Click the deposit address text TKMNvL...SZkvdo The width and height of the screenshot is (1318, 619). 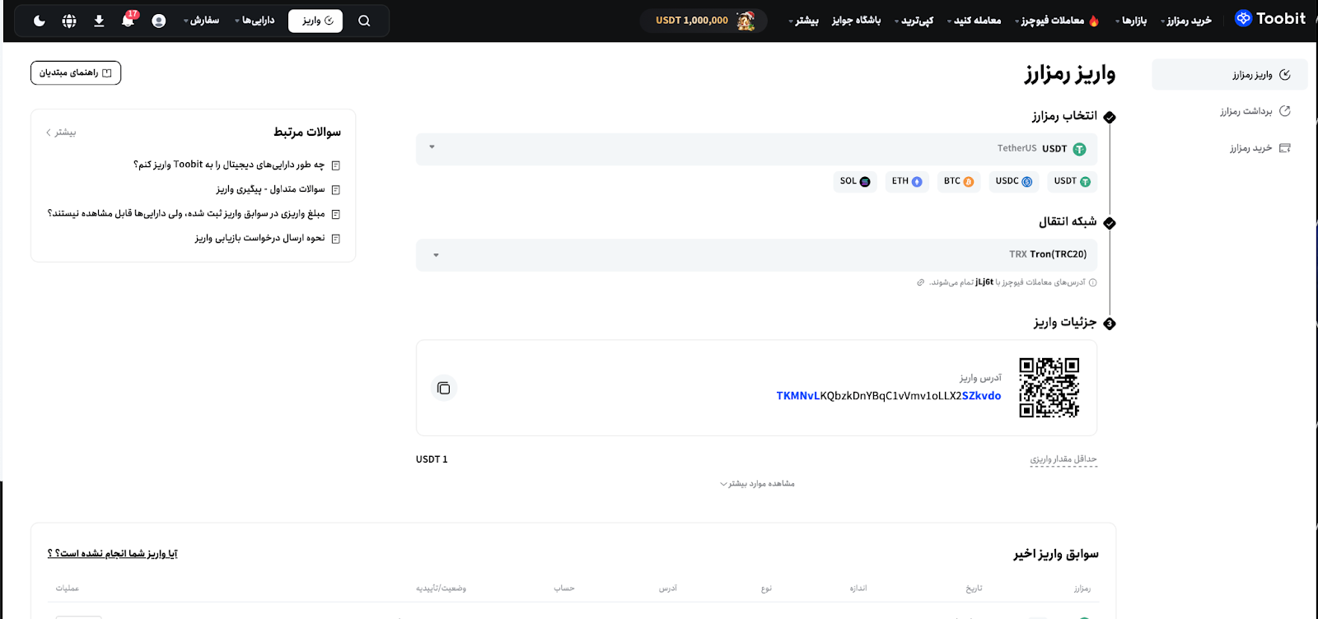pos(889,396)
